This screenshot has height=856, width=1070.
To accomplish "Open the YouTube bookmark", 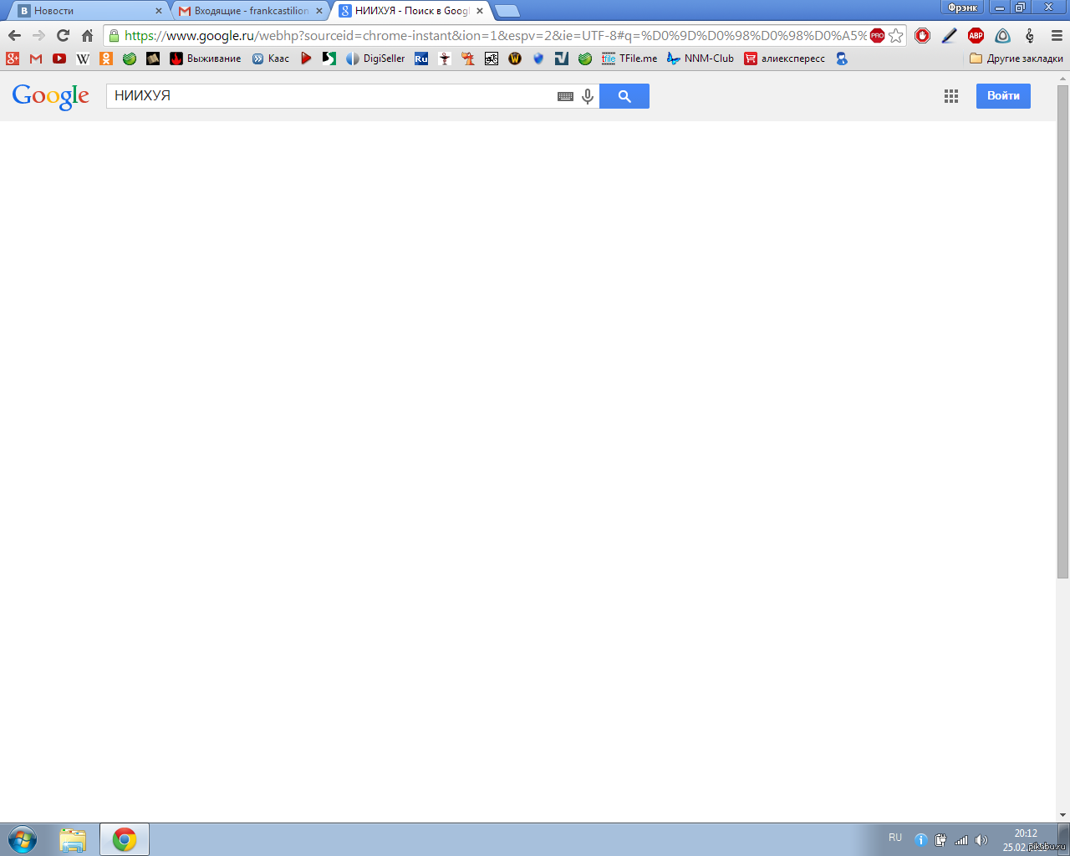I will 59,59.
